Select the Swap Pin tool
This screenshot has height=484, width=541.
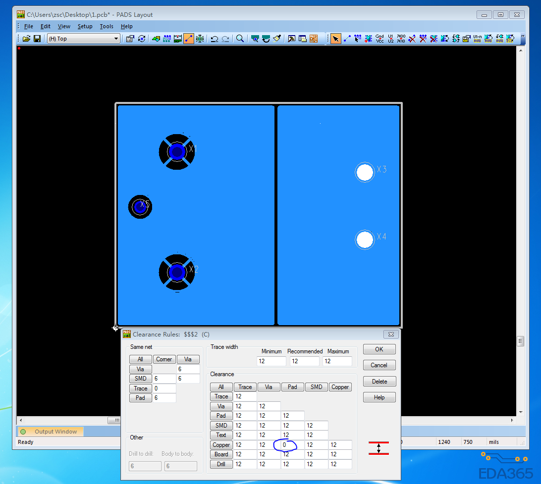click(x=445, y=39)
